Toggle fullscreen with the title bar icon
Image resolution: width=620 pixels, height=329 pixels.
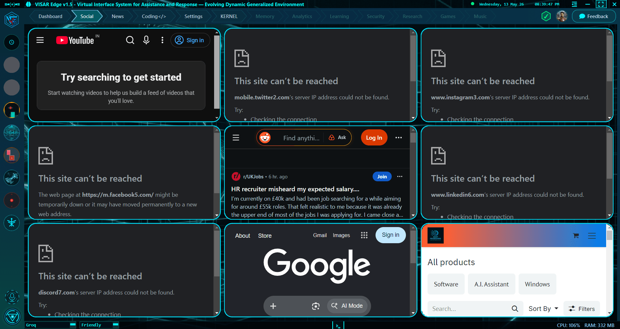601,4
